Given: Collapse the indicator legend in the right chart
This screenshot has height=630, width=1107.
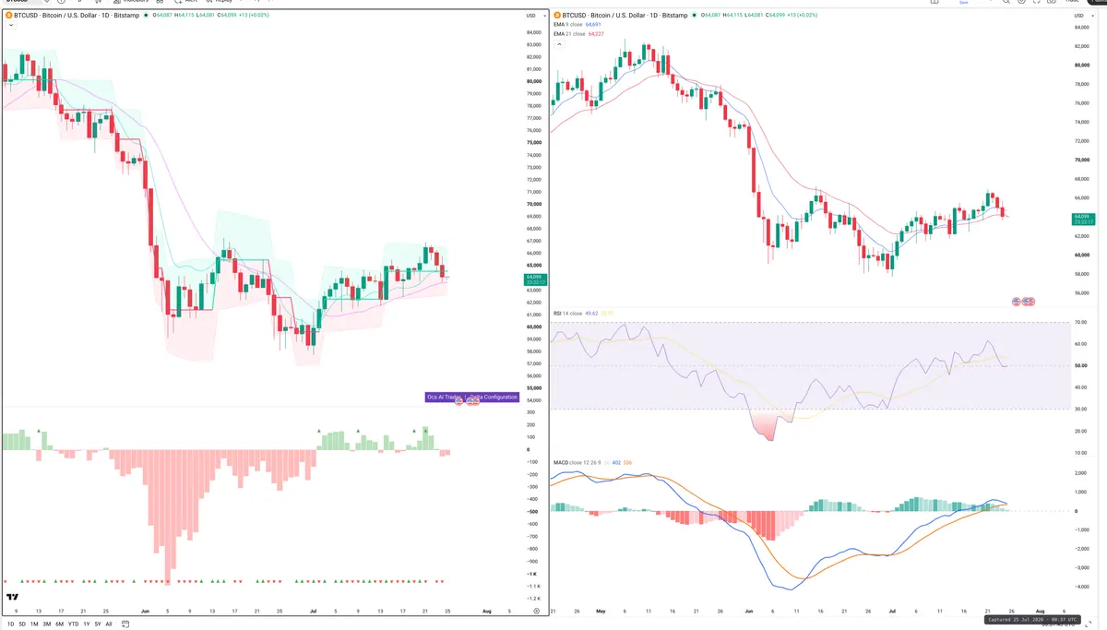Looking at the screenshot, I should tap(558, 43).
